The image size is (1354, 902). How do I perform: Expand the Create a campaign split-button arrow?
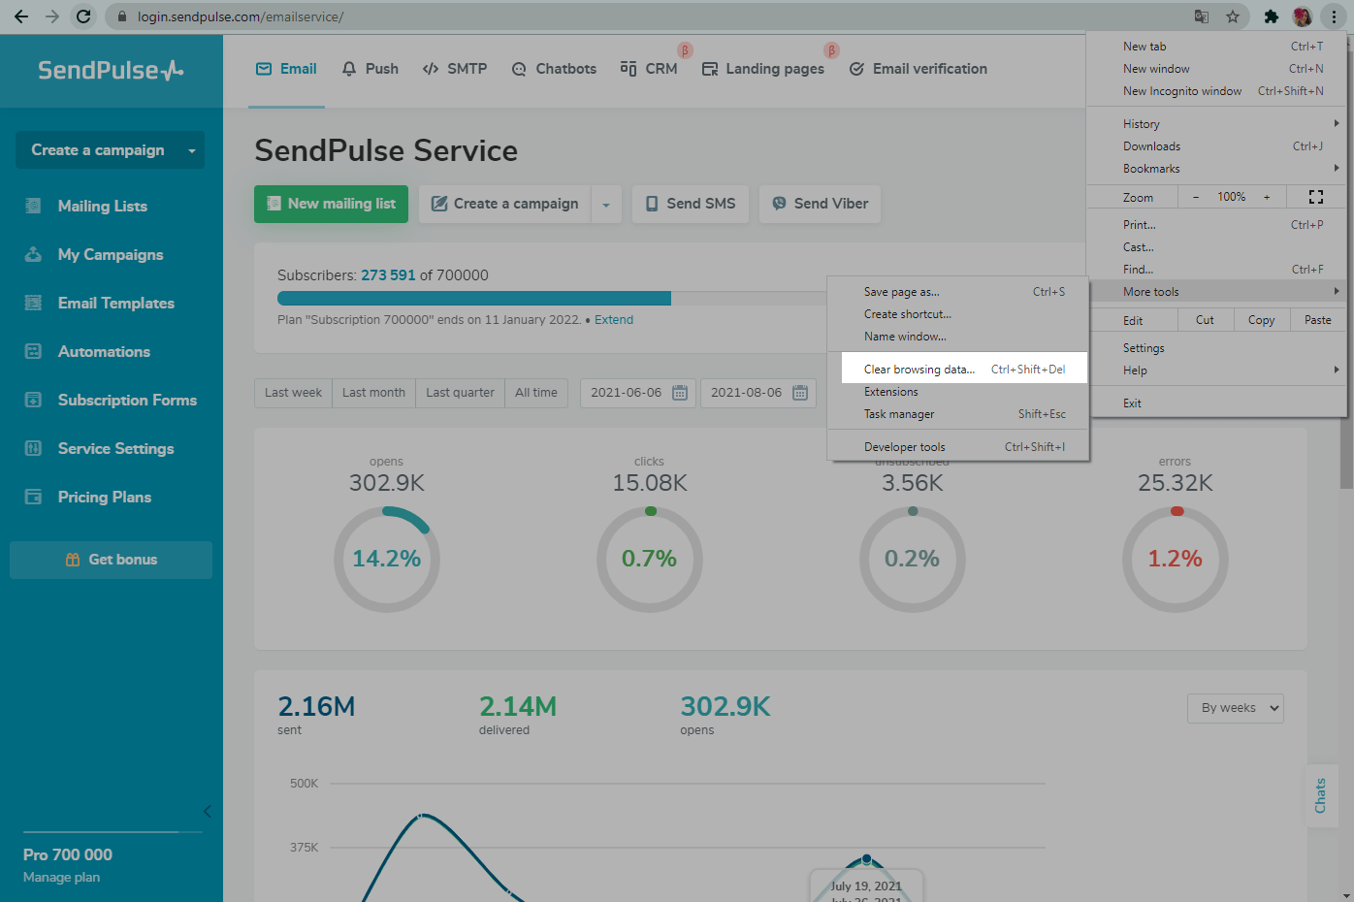click(606, 205)
